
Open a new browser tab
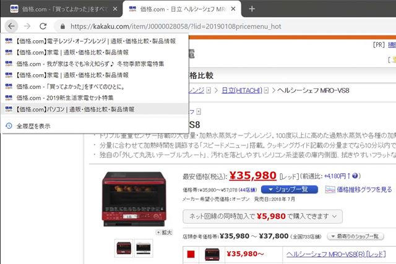[x=252, y=9]
